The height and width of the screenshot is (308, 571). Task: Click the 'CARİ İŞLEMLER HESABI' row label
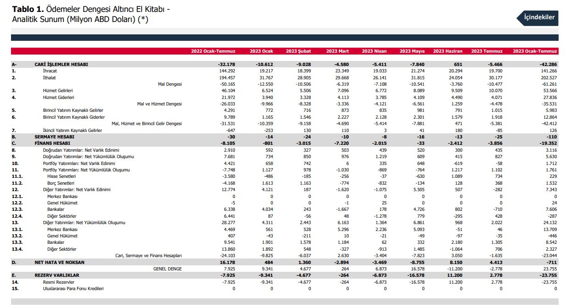pyautogui.click(x=61, y=65)
